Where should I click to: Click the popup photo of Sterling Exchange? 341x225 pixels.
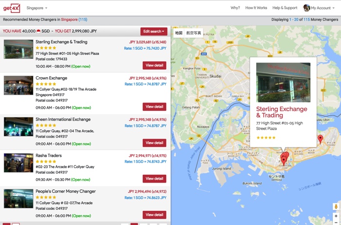coord(283,82)
